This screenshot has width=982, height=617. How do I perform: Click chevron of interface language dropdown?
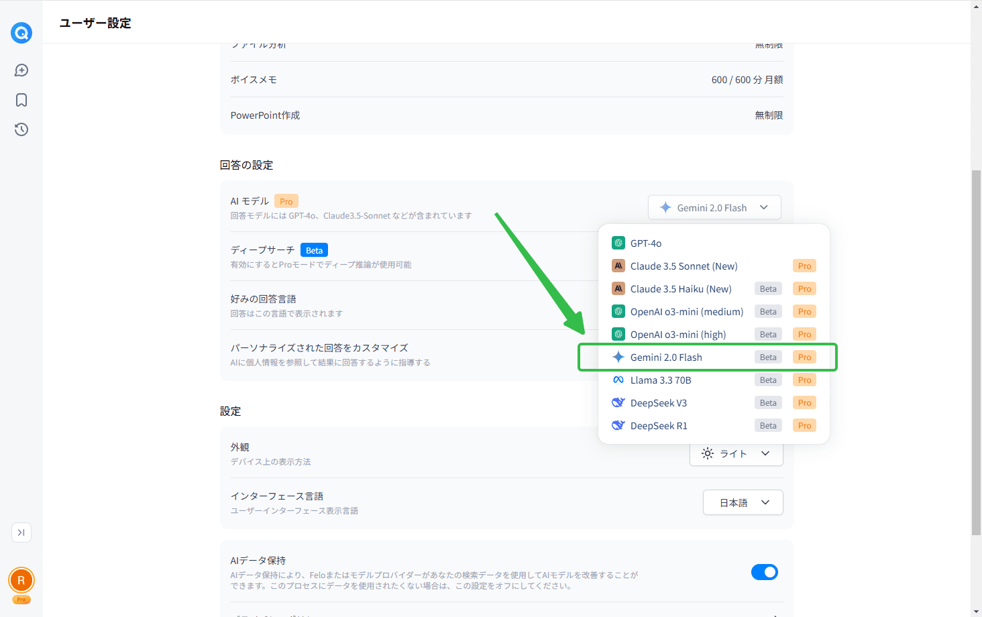(765, 503)
